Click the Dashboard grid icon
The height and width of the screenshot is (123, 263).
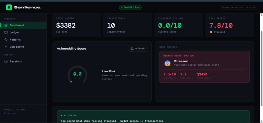[x=6, y=25]
